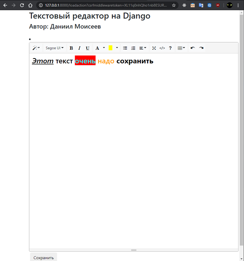Apply yellow highlight color swatch

pos(110,48)
